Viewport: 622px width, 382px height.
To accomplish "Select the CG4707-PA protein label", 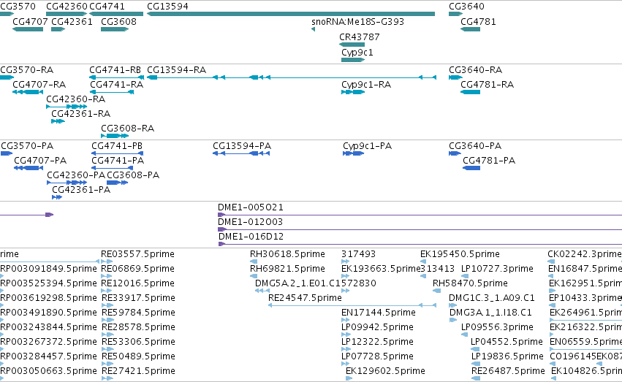I will (x=40, y=161).
